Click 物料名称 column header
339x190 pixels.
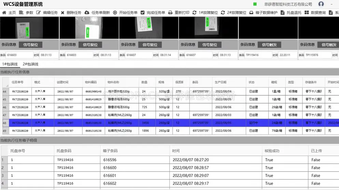tap(122, 82)
